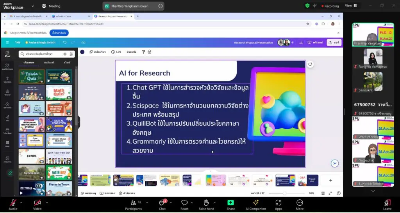Open the Text tool in Canva sidebar

(7, 79)
